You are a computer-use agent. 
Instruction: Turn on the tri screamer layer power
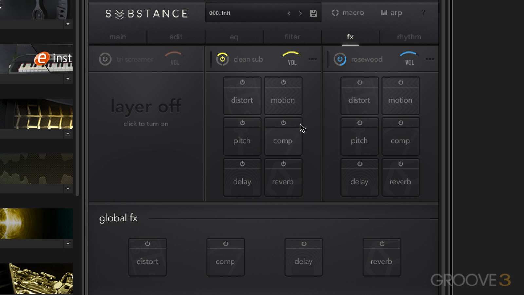tap(105, 59)
